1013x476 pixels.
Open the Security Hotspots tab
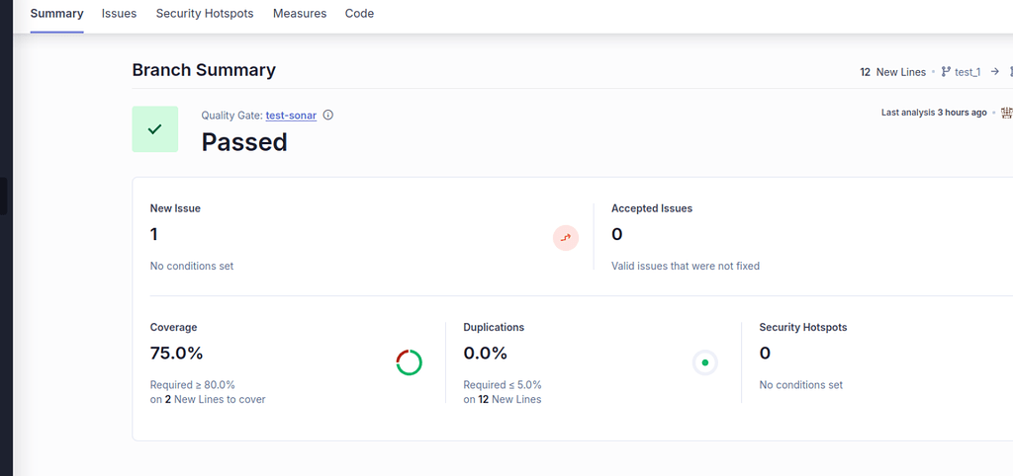[x=205, y=14]
